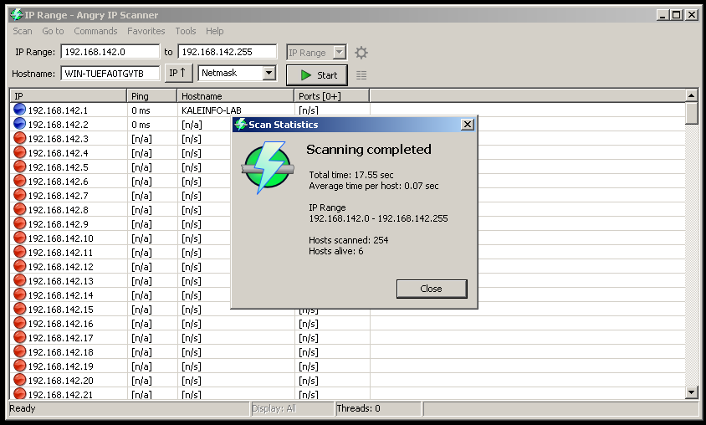Click the lightning bolt icon in Scan Statistics

pos(268,167)
